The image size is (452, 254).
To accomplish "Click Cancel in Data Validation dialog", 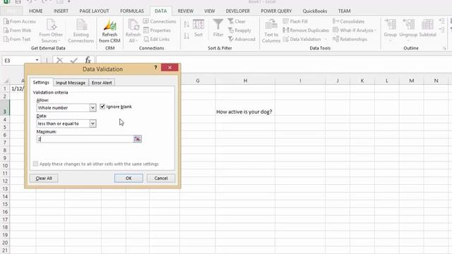I will pyautogui.click(x=161, y=179).
